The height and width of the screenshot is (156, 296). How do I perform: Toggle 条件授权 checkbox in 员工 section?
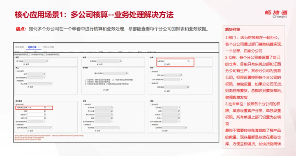tap(16, 71)
